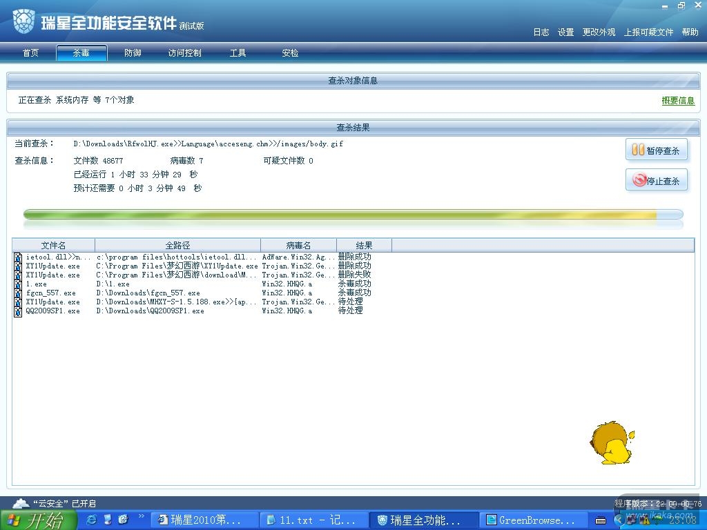Click the Rising shield logo icon
707x530 pixels.
pos(23,21)
